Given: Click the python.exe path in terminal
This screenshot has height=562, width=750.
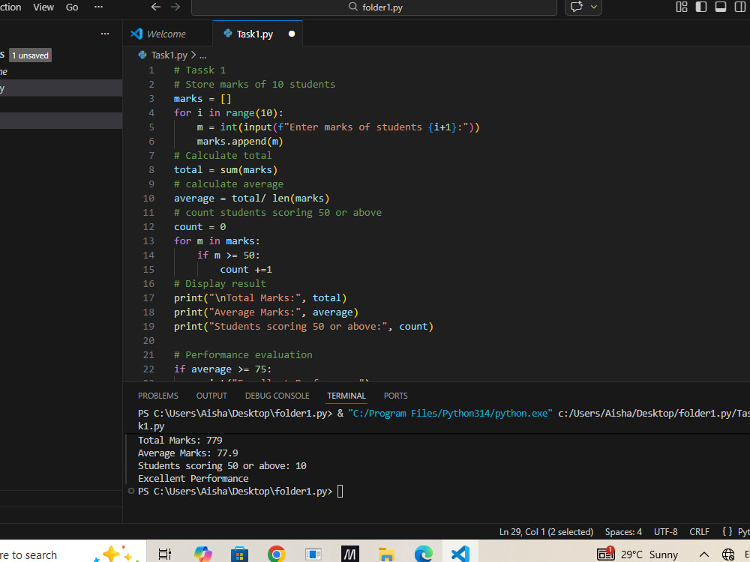Looking at the screenshot, I should pyautogui.click(x=450, y=413).
